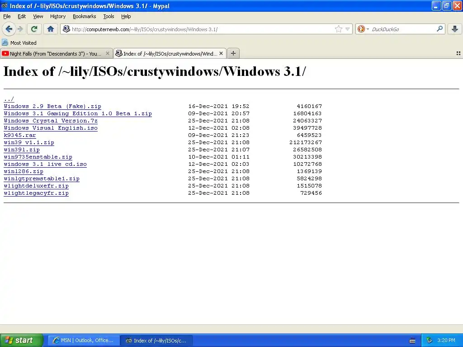Screen dimensions: 463x347
Task: Open DuckDuckGo search engine selector
Action: coord(363,29)
